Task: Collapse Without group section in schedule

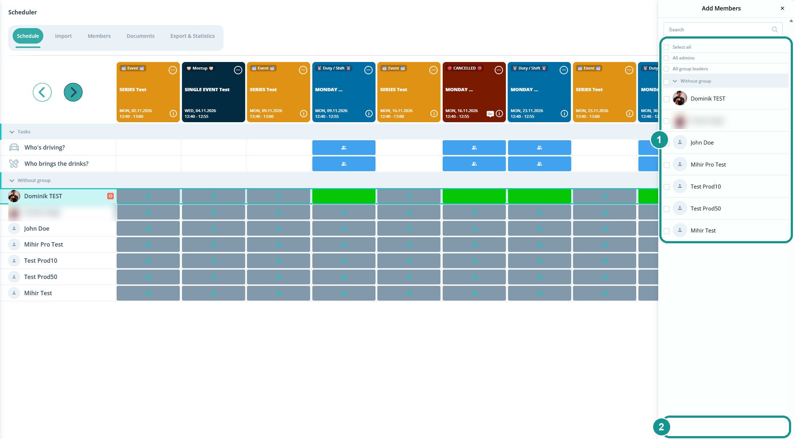Action: (x=12, y=181)
